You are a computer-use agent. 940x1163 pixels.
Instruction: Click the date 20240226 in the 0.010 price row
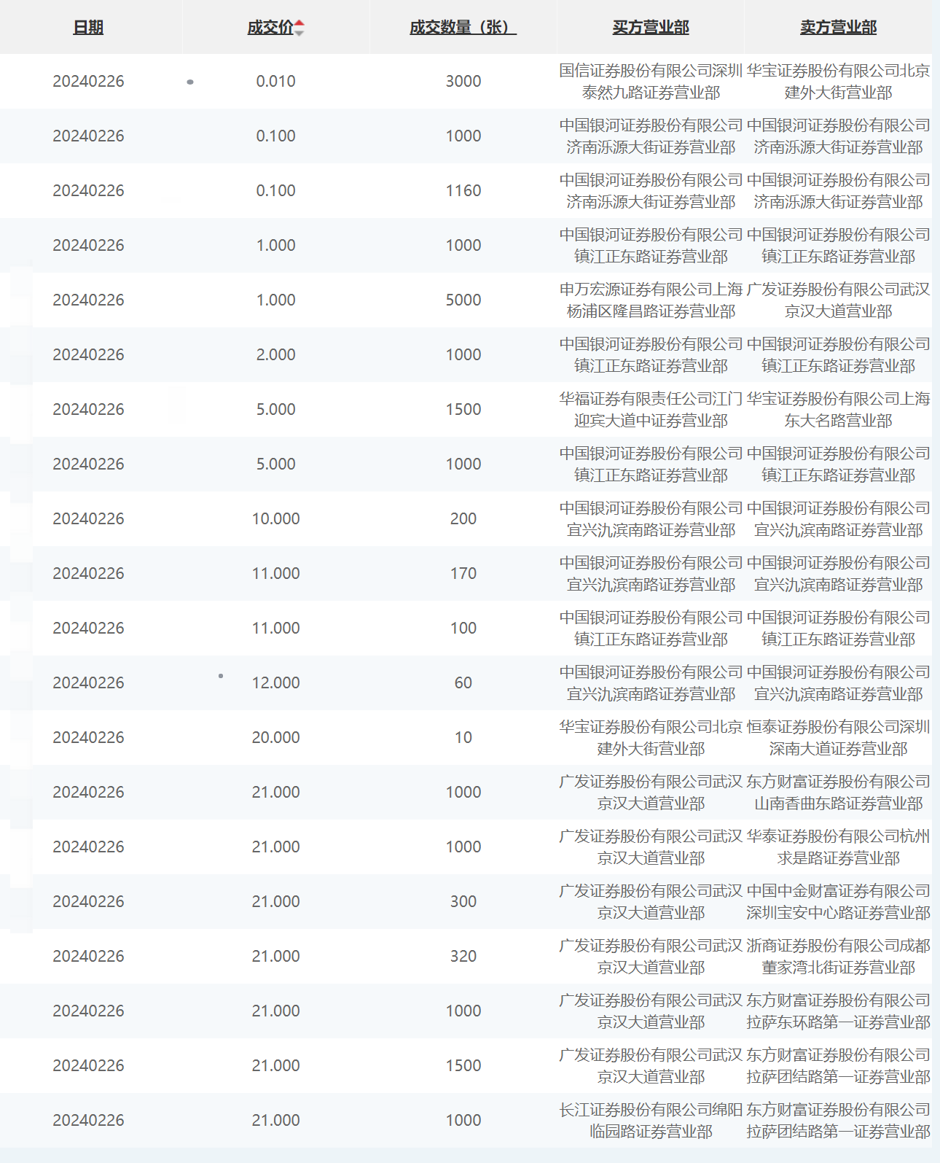point(88,81)
